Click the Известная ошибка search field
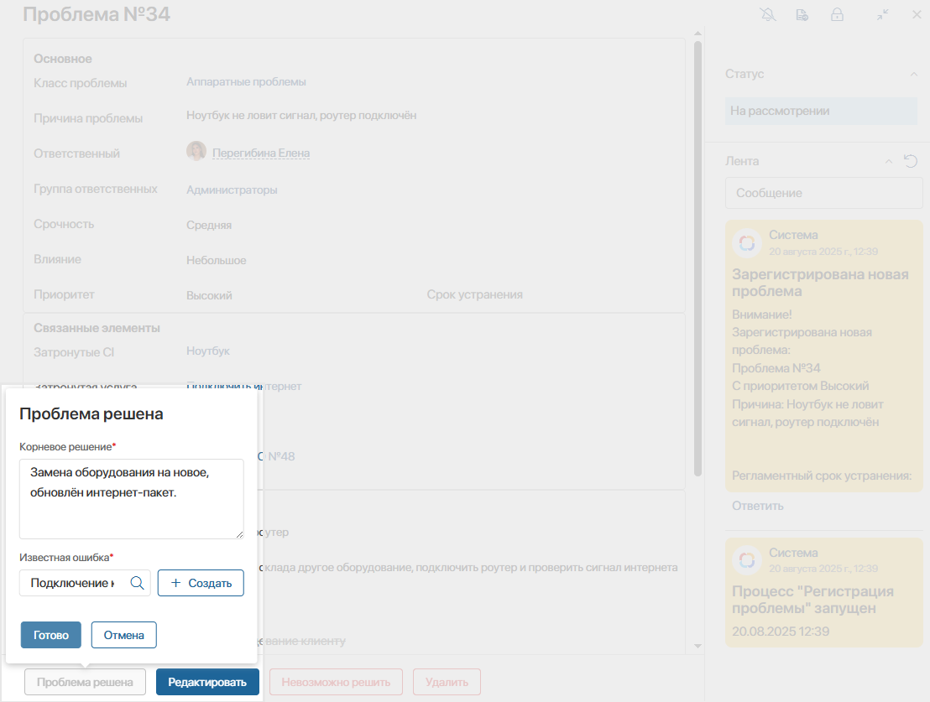 (85, 583)
